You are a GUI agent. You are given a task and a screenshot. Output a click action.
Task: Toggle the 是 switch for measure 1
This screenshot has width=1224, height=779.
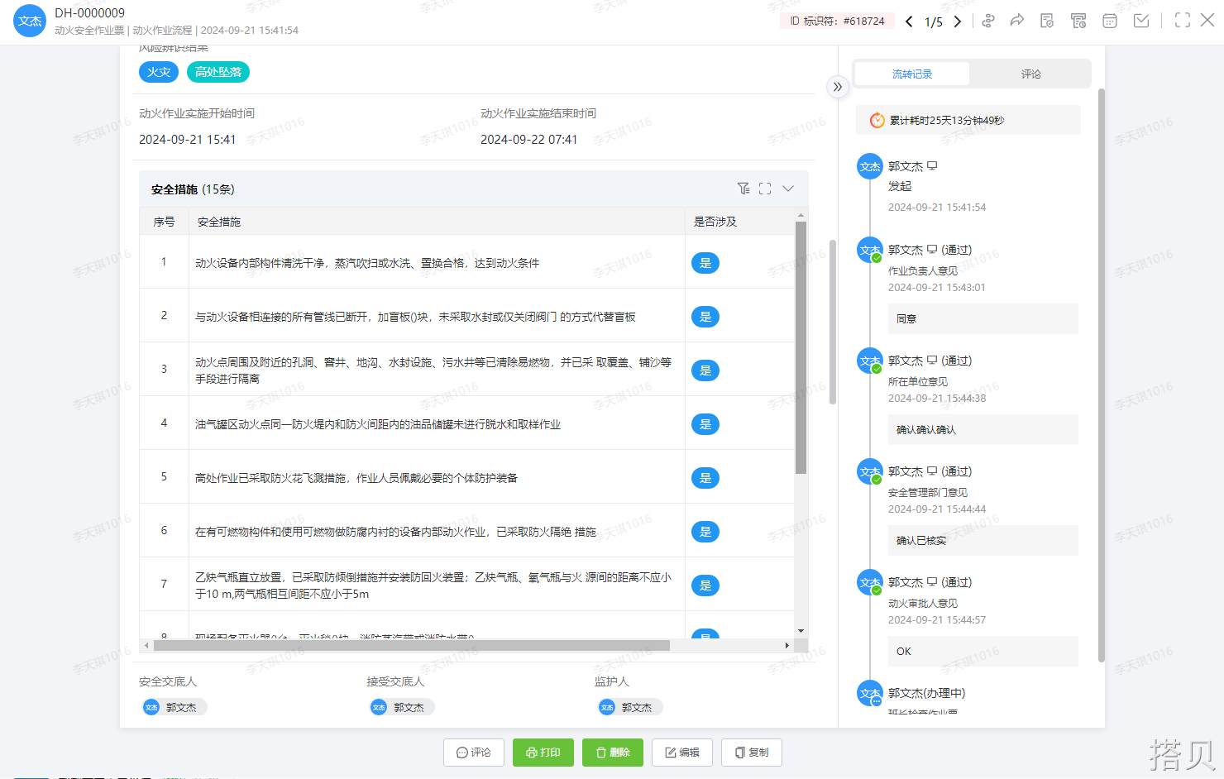point(705,263)
